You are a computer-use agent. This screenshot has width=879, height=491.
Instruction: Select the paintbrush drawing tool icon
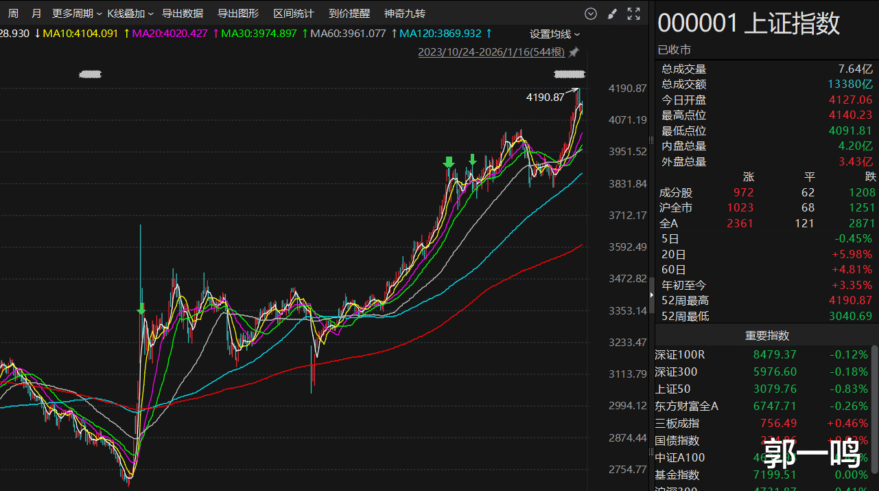613,14
